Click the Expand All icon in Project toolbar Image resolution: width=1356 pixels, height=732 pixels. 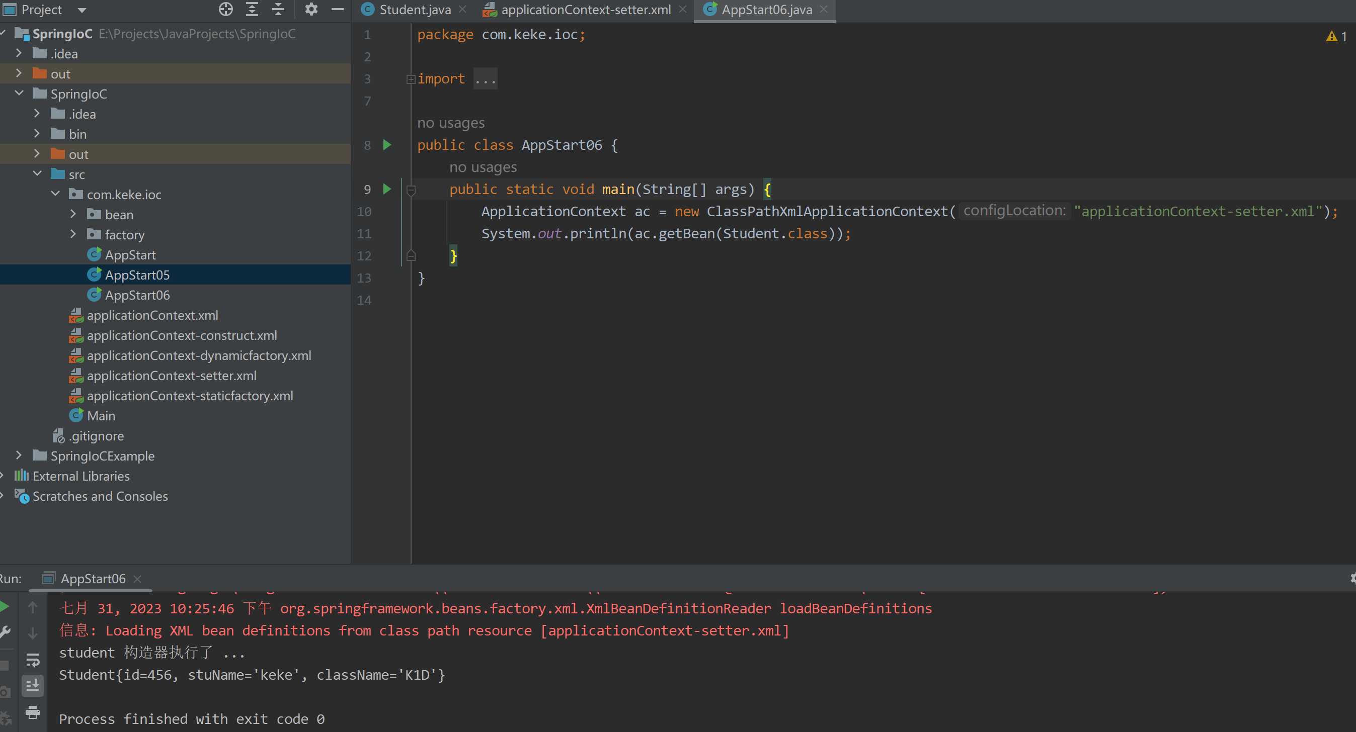point(252,9)
